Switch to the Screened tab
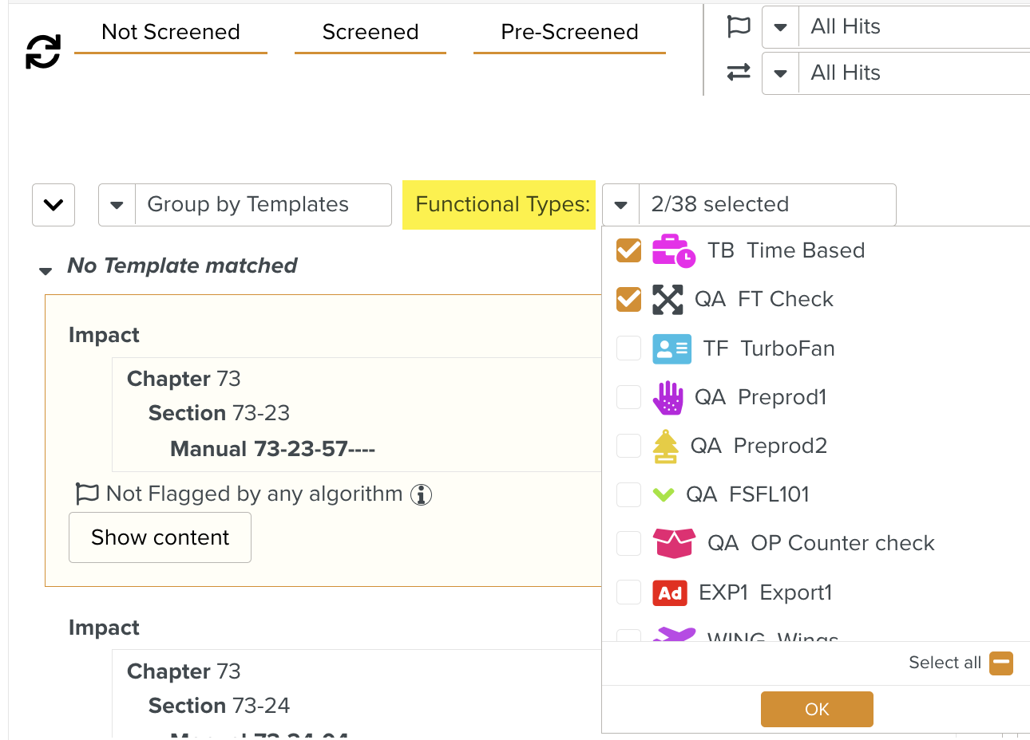The height and width of the screenshot is (740, 1030). pyautogui.click(x=370, y=32)
